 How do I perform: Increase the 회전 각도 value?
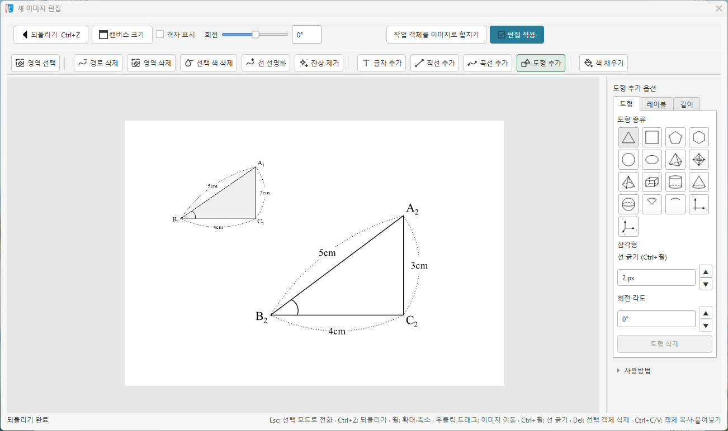(706, 313)
